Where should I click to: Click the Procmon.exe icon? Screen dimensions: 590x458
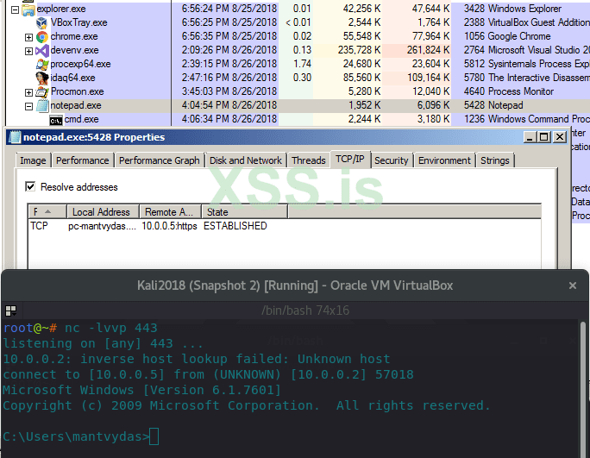click(x=42, y=91)
